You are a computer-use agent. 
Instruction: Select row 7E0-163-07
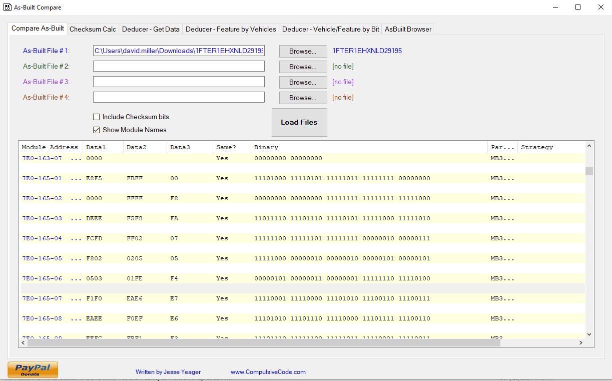pyautogui.click(x=302, y=158)
